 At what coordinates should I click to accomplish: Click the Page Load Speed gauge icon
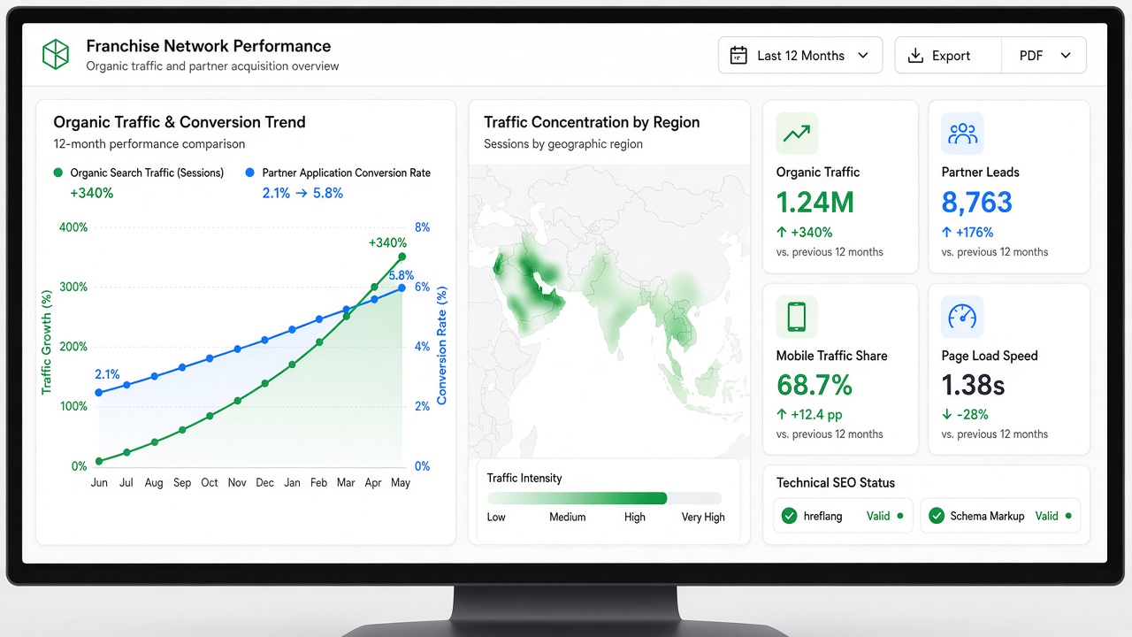click(962, 317)
